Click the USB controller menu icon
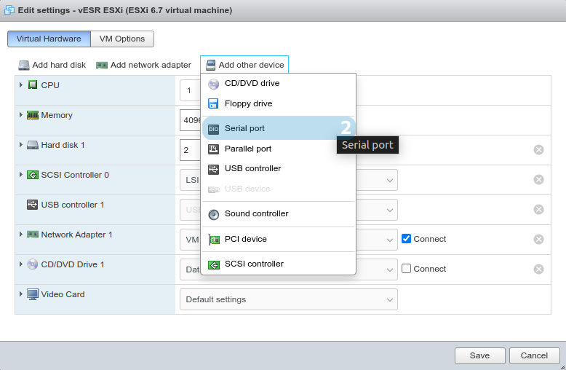 coord(213,169)
